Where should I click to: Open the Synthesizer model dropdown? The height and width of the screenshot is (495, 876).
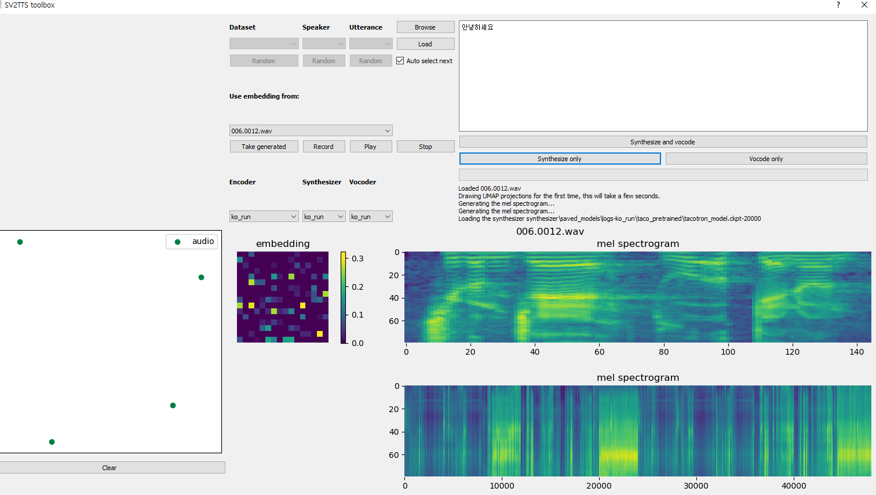[324, 216]
